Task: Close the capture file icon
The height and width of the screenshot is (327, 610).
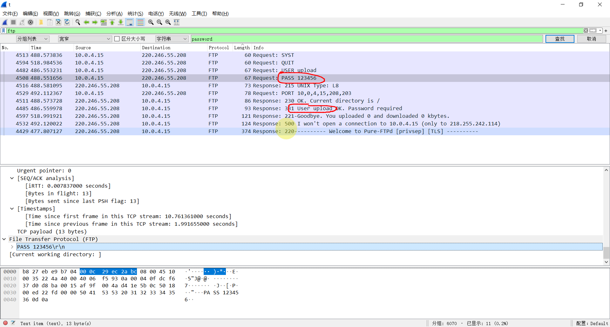Action: (58, 22)
